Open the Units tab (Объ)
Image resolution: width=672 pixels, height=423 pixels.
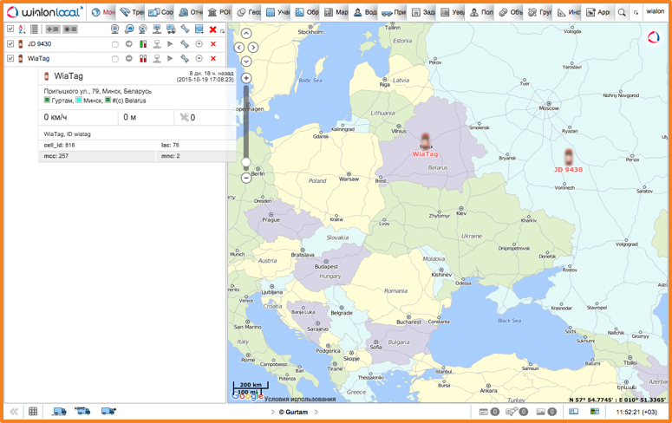point(511,12)
